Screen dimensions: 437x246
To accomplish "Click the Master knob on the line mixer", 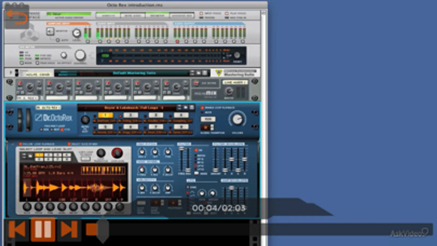I will coord(229,91).
